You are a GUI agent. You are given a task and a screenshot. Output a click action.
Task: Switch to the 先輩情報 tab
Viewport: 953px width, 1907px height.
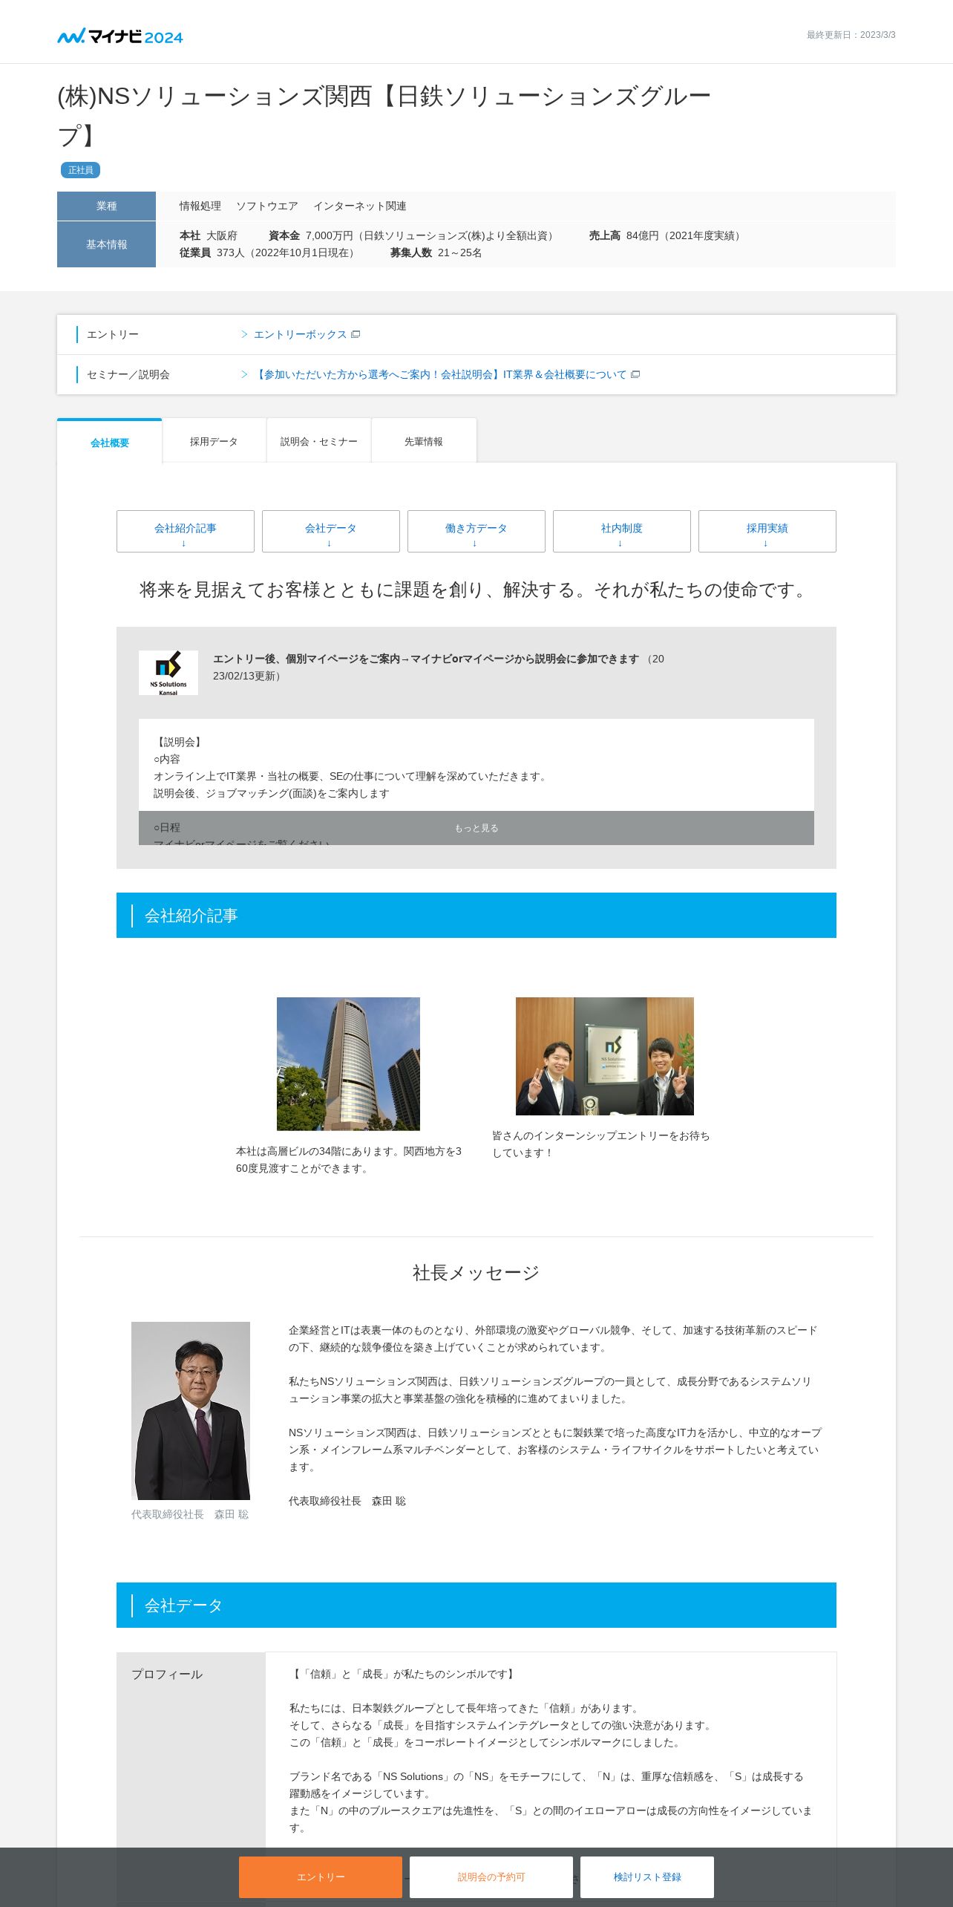[424, 441]
